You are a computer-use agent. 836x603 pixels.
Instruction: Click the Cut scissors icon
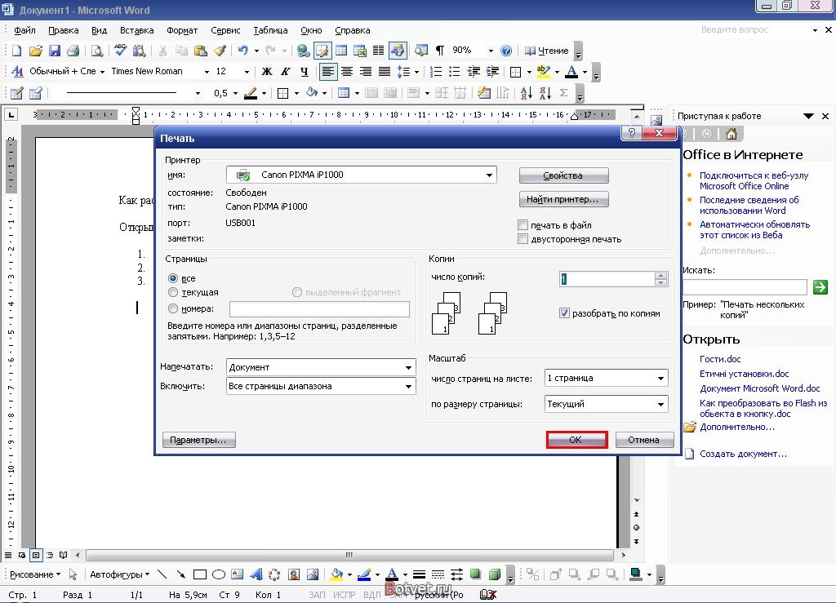[x=162, y=51]
